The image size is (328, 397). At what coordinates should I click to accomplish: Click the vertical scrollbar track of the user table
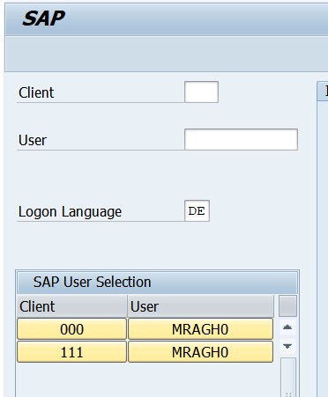point(288,377)
